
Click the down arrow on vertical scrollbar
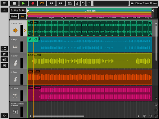coord(156,98)
